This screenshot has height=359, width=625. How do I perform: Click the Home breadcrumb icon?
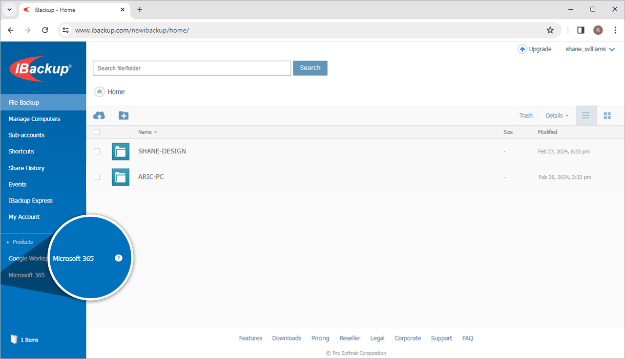pyautogui.click(x=99, y=92)
